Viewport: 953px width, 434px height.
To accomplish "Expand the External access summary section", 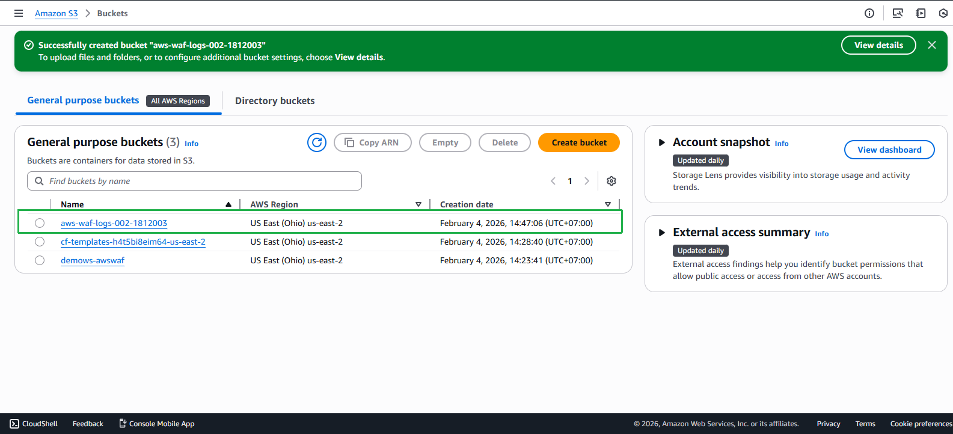I will 662,233.
